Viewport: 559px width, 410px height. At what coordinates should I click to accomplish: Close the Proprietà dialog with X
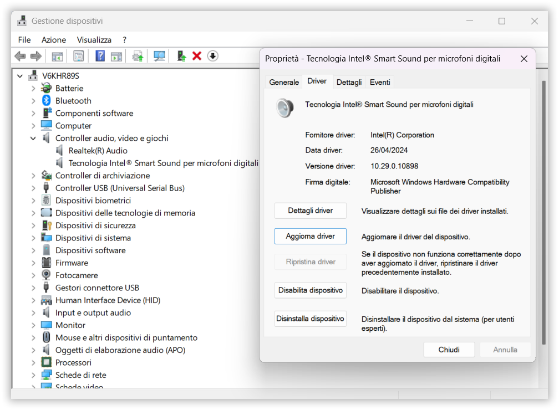(524, 59)
